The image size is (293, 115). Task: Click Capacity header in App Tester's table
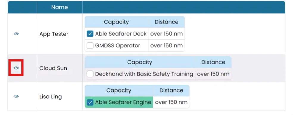pos(116,22)
